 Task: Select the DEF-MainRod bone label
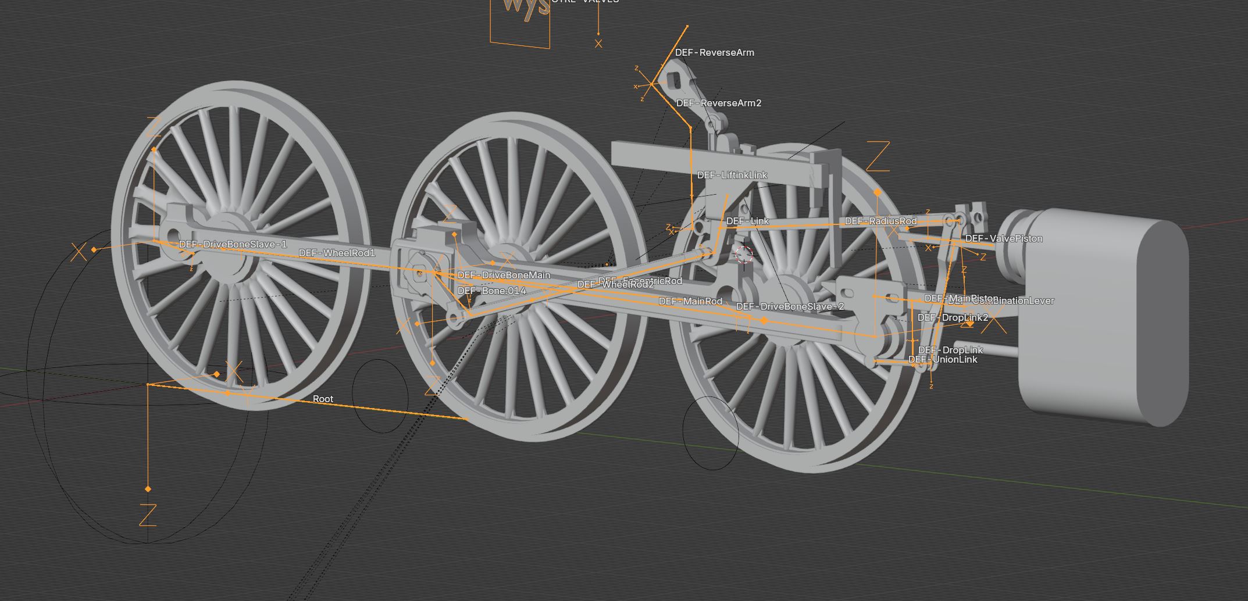(690, 301)
